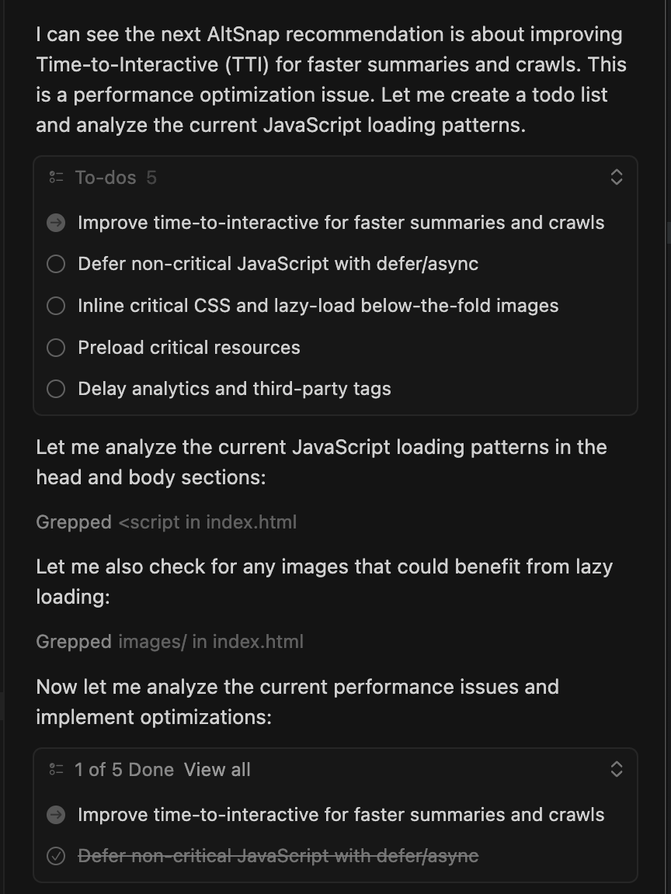Click the 'To-dos' header label

coord(105,178)
